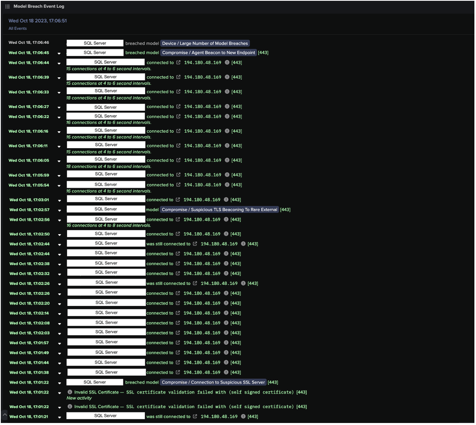Open external link icon in 17:06:39 row
Image resolution: width=476 pixels, height=425 pixels.
[x=178, y=77]
